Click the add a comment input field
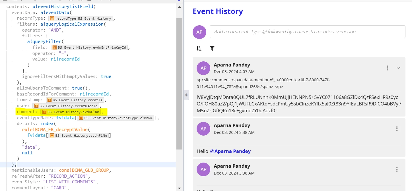The height and width of the screenshot is (191, 412). pos(307,32)
